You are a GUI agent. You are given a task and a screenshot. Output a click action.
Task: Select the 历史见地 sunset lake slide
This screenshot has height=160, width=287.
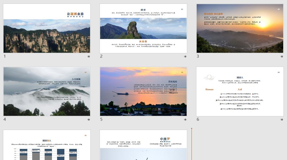[143, 90]
